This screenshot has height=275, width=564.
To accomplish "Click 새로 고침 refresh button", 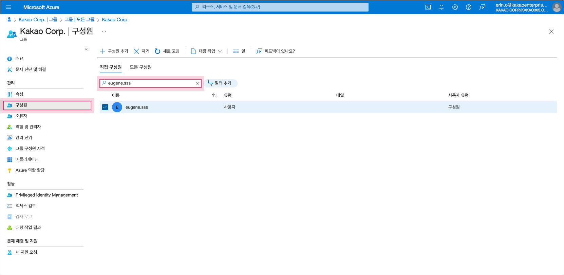I will click(167, 51).
